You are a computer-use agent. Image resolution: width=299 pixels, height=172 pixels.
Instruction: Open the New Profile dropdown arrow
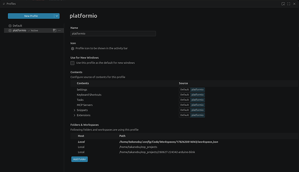[x=57, y=16]
